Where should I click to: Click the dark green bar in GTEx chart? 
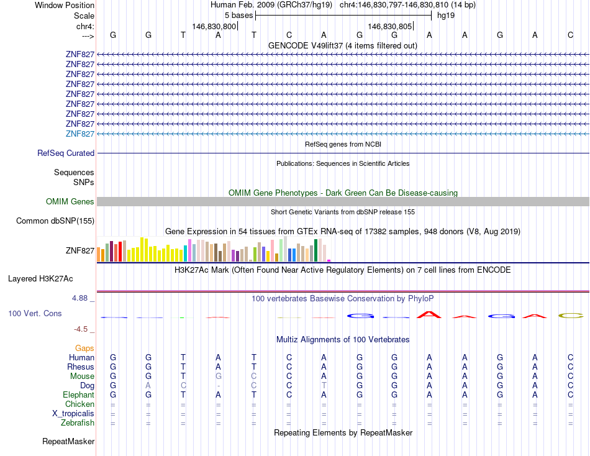tap(316, 250)
